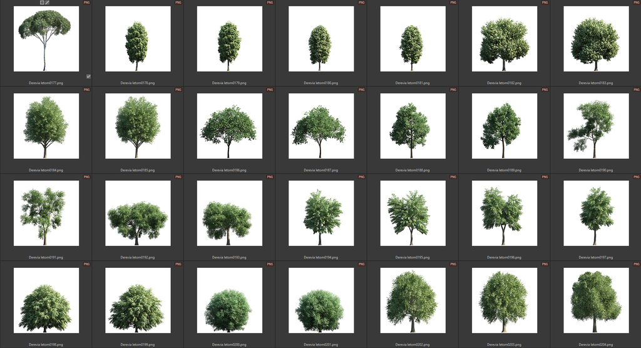Select the Derevia letom0203 tree thumbnail
Screen dimensions: 641x348
[504, 300]
